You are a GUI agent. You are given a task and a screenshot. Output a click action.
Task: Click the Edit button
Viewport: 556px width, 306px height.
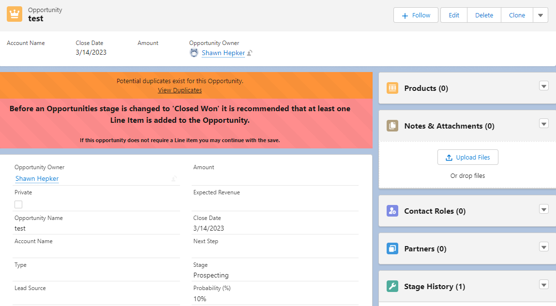[453, 15]
